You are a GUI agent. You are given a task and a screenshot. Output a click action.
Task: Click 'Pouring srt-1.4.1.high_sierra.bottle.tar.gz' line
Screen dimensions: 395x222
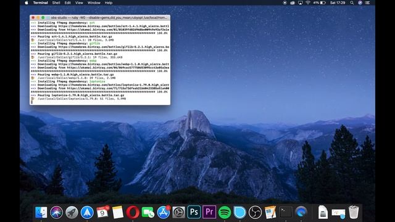[x=72, y=36]
